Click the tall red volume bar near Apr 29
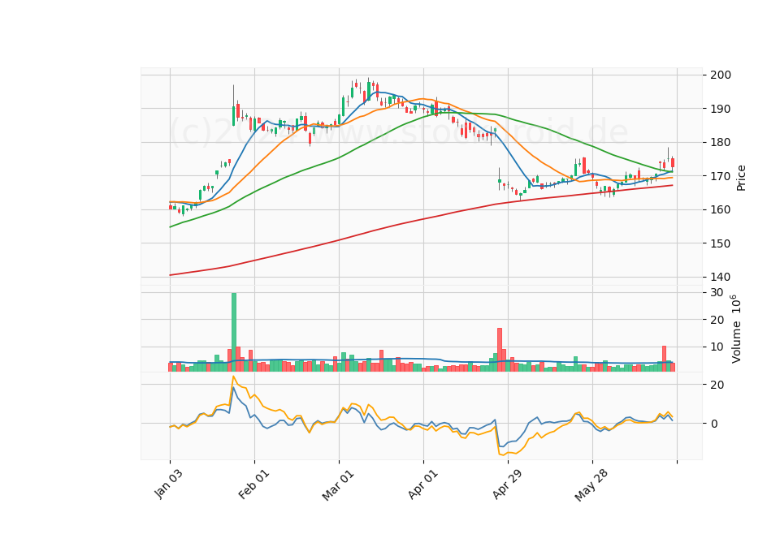Viewport: 780px width, 560px height. [x=500, y=350]
